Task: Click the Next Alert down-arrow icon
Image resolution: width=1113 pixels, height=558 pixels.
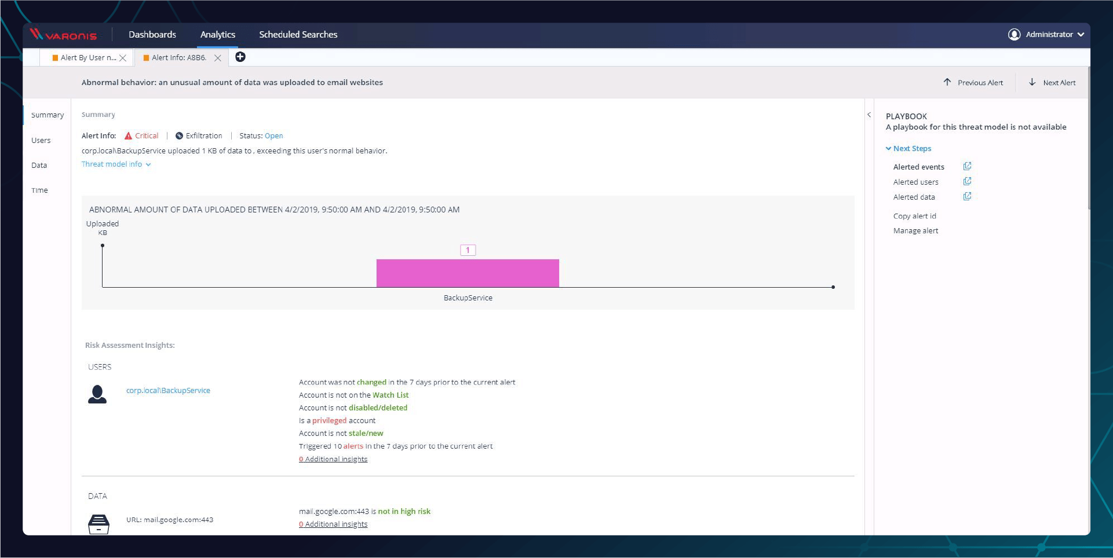Action: pyautogui.click(x=1032, y=82)
